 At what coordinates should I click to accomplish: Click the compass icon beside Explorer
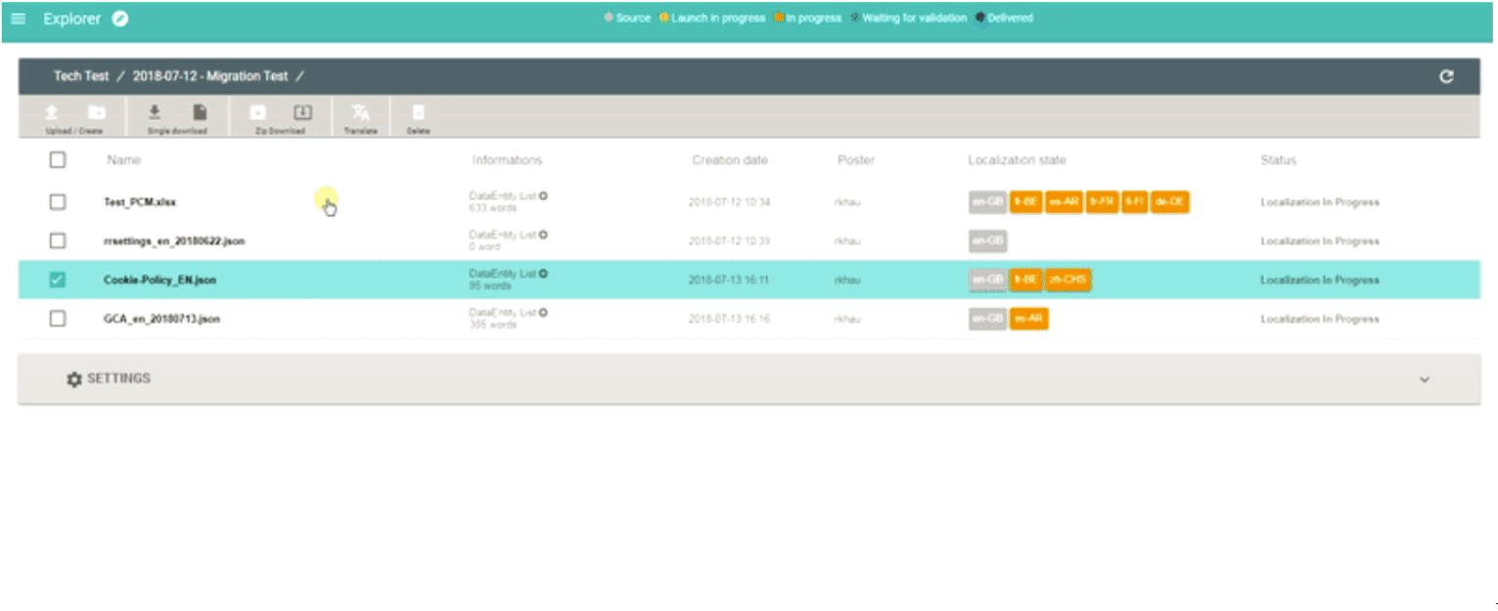point(120,19)
